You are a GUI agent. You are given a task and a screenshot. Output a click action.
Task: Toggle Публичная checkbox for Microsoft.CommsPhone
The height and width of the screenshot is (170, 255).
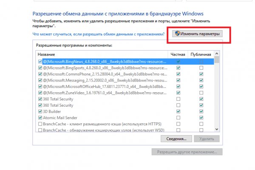tap(201, 74)
